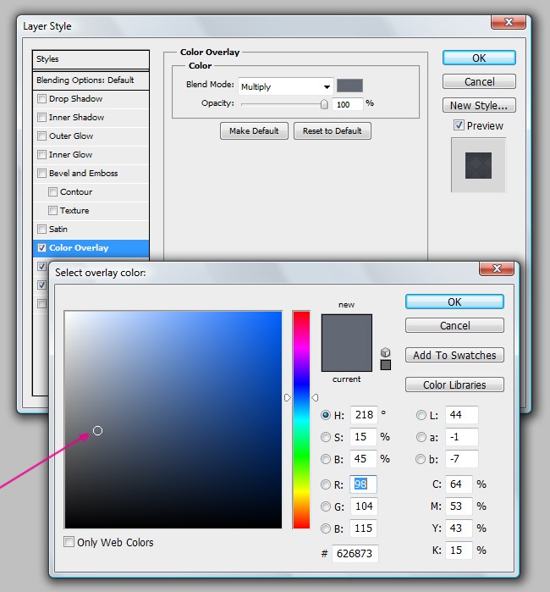Close the Layer Style dialog
550x592 pixels.
(509, 22)
